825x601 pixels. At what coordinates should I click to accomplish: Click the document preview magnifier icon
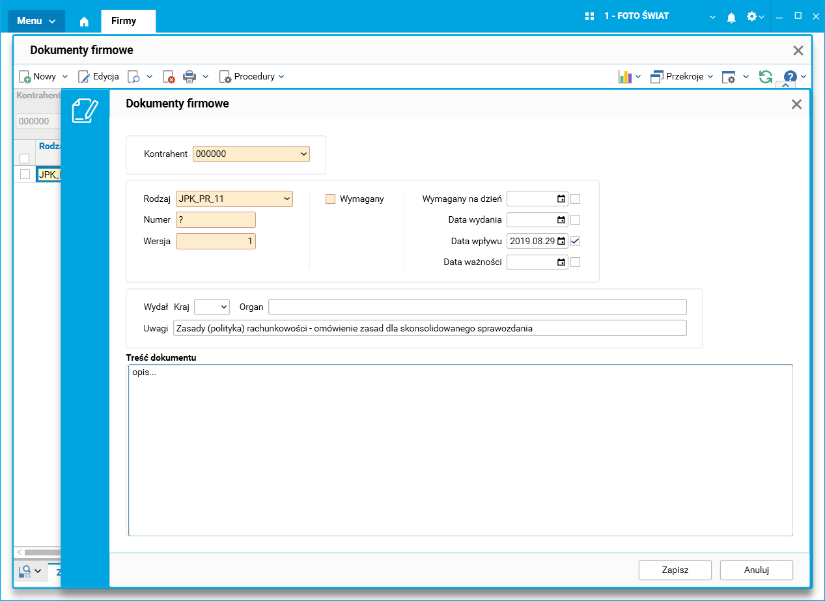pos(133,77)
